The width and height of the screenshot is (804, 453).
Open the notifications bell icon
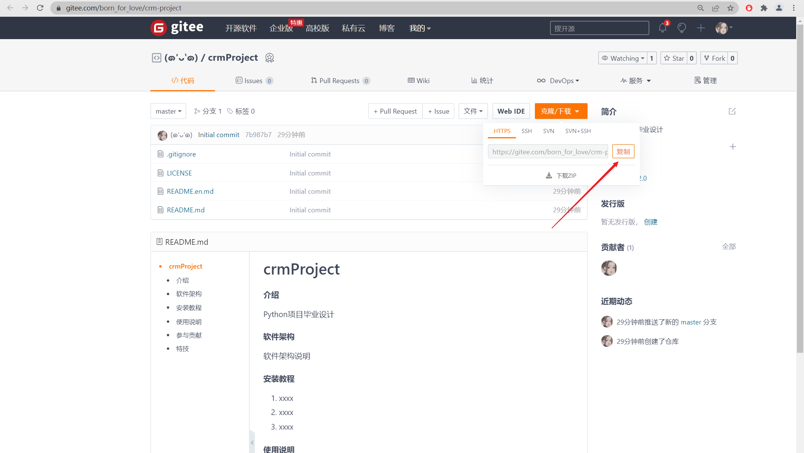[663, 28]
